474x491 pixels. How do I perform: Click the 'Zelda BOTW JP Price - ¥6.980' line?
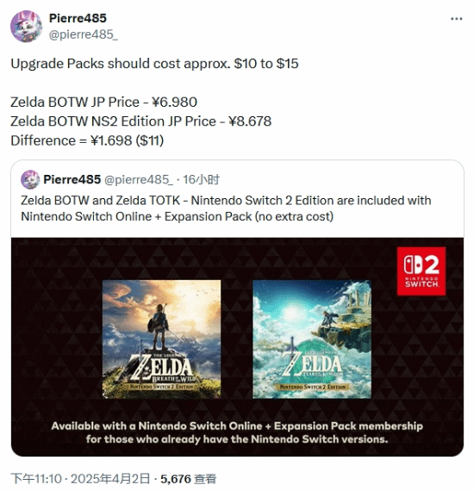pyautogui.click(x=103, y=103)
